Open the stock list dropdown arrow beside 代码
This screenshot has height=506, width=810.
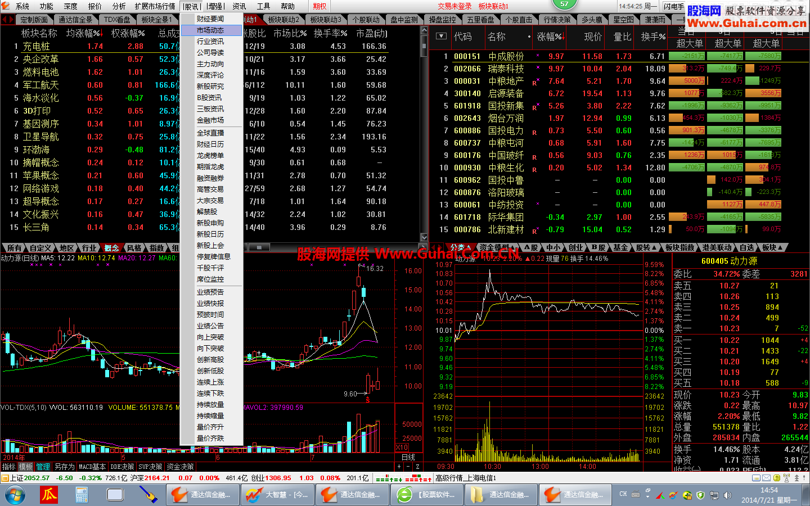click(442, 37)
